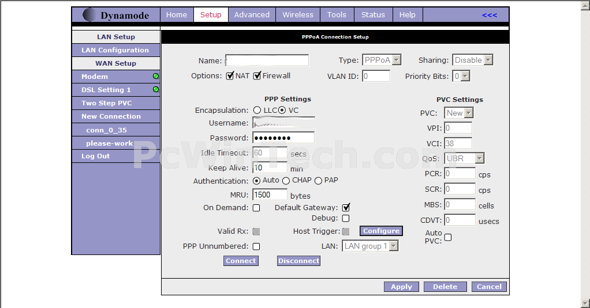Select VC encapsulation radio button
590x308 pixels.
click(282, 111)
